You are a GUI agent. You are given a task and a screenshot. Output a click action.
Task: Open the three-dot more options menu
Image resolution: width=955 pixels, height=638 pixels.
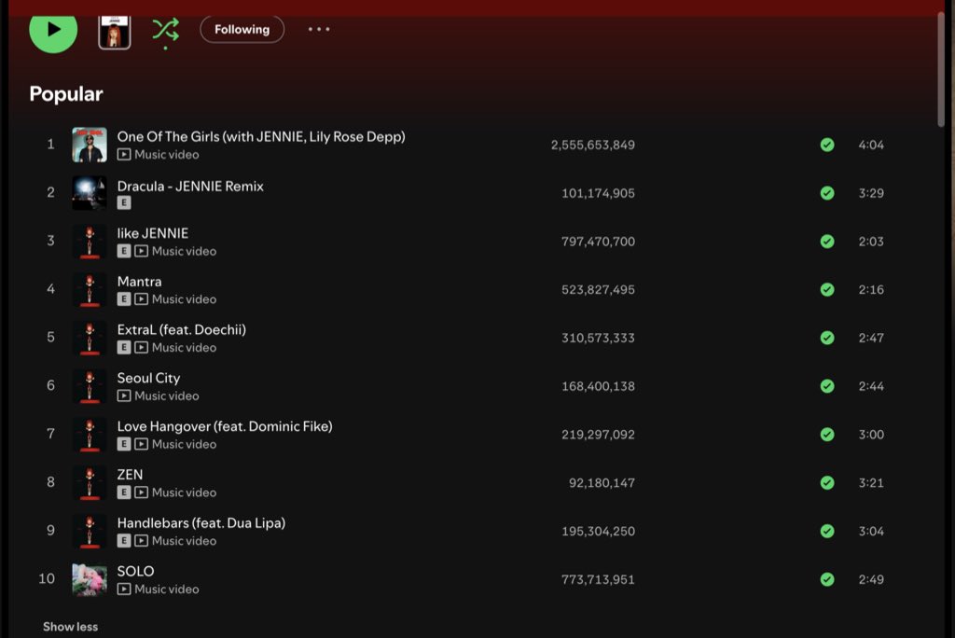tap(319, 29)
